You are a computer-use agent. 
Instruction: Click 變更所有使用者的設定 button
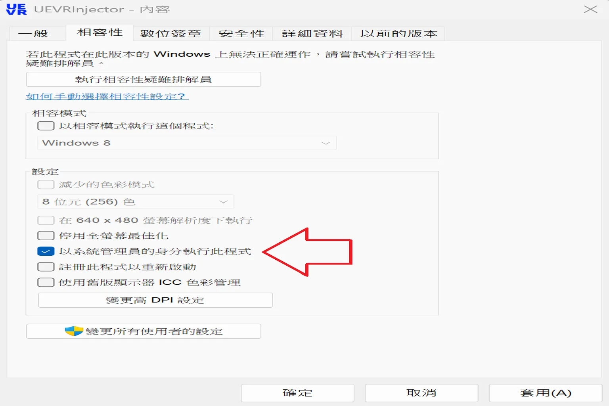coord(144,331)
